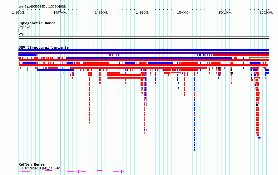Screen dimensions: 278x175
Task: Click the 150000k ruler tick label
Action: [184, 12]
